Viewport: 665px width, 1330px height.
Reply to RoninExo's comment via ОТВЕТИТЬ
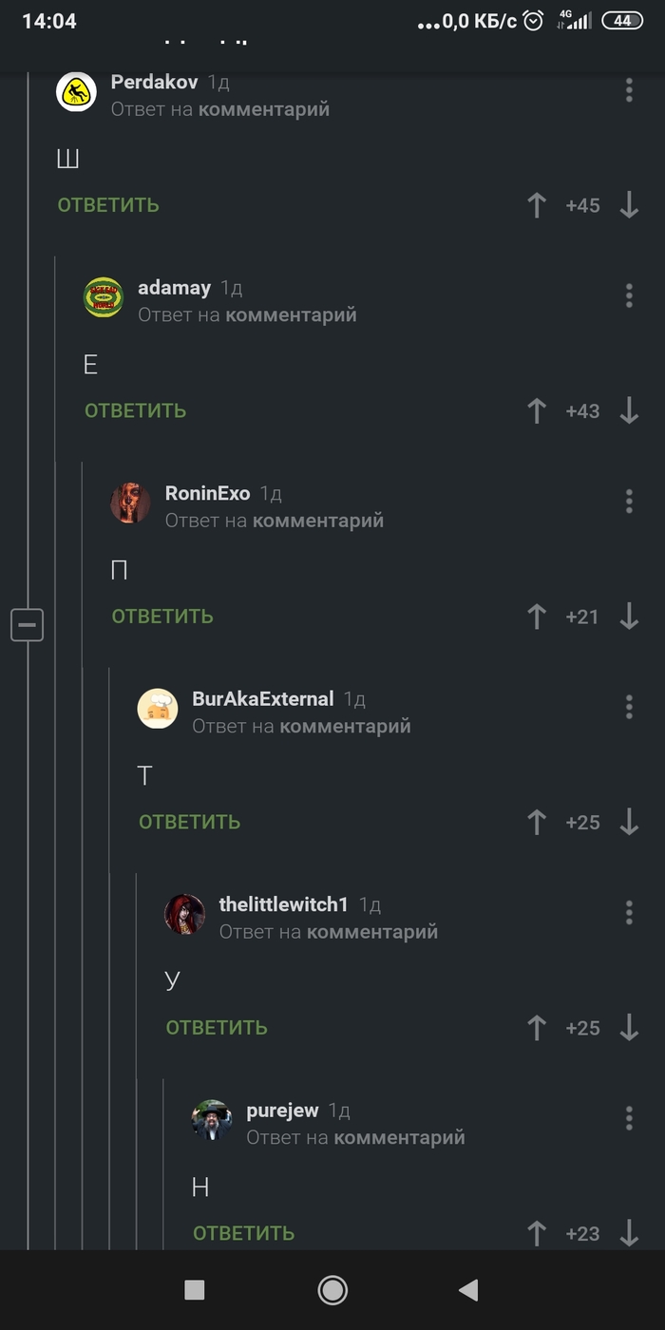coord(162,617)
